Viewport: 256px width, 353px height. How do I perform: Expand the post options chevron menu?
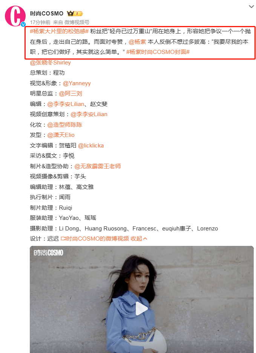pos(251,6)
